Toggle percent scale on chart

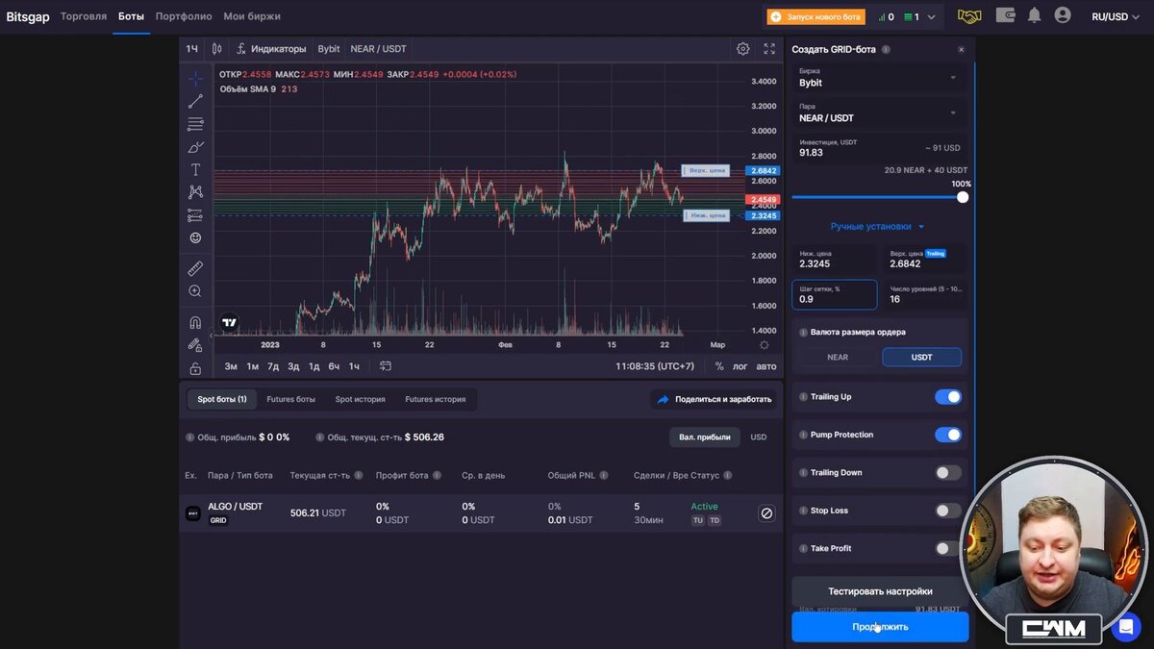[719, 366]
